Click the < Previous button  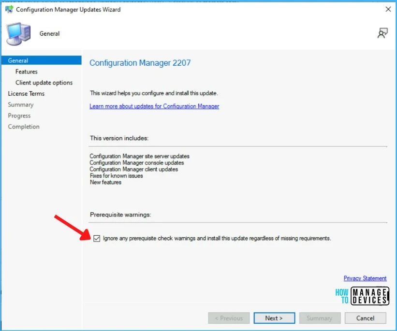[x=229, y=318]
